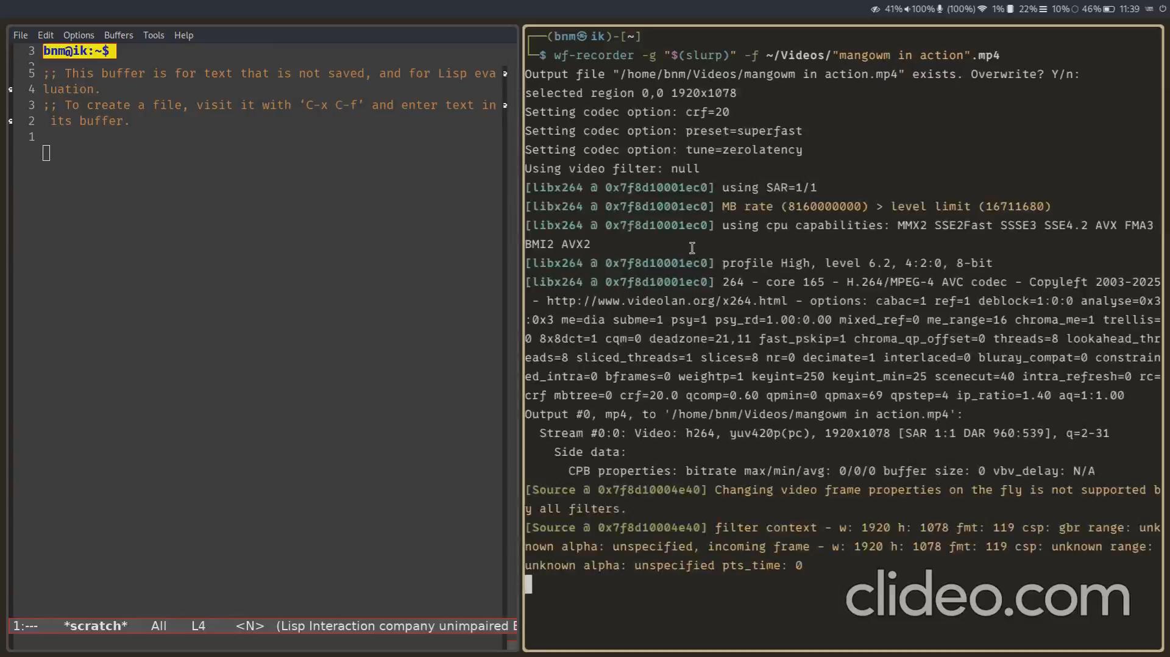Click 'Setting codec option: preset=superfast' line
This screenshot has width=1170, height=657.
(x=663, y=130)
